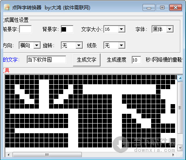Close the 点阵字转换器 window

click(175, 8)
